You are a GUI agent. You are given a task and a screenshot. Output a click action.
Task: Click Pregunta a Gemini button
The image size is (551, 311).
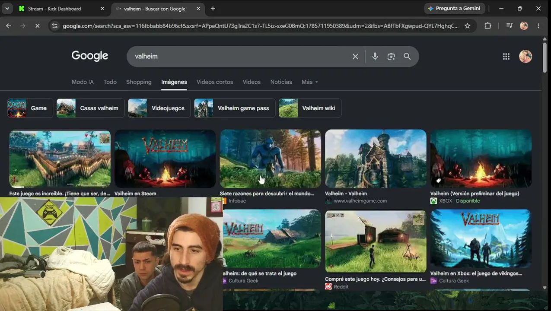click(x=454, y=9)
